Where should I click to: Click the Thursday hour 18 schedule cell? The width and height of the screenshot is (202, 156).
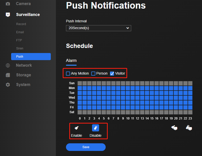click(166, 102)
